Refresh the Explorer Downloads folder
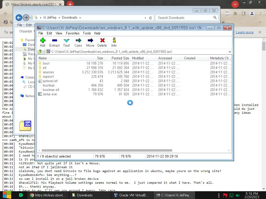 [150, 18]
